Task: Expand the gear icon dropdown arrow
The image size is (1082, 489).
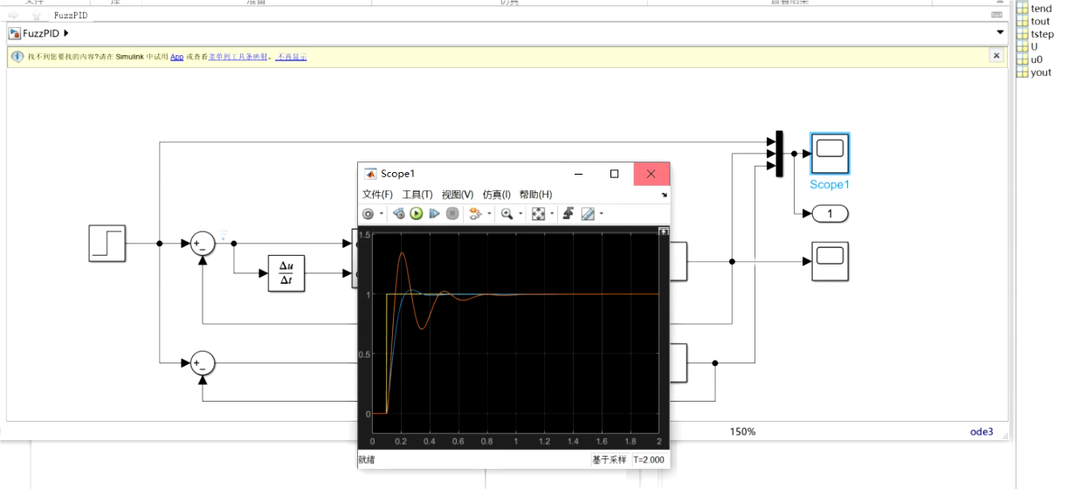Action: point(382,214)
